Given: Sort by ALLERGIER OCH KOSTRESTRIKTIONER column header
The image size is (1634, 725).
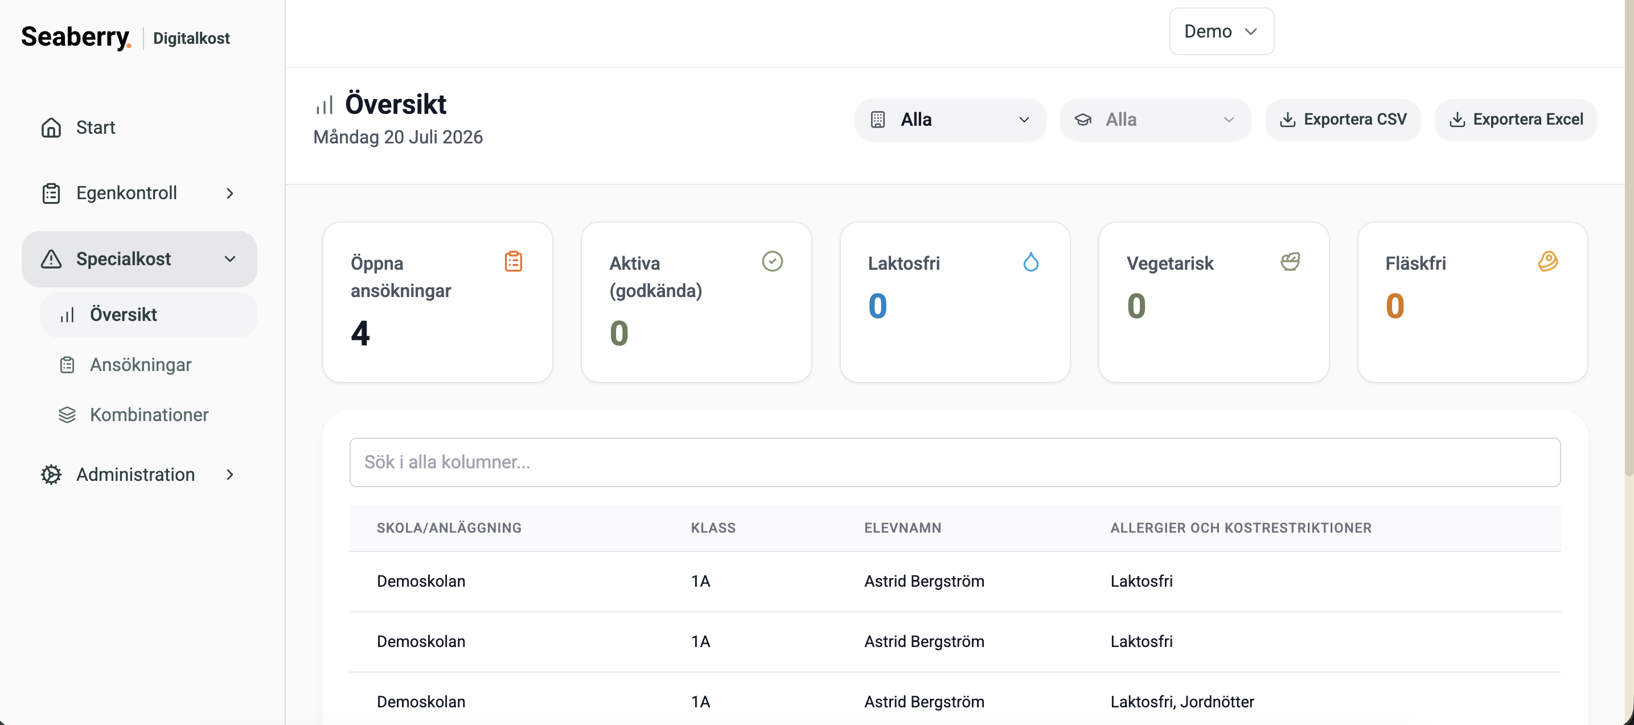Looking at the screenshot, I should pyautogui.click(x=1241, y=528).
